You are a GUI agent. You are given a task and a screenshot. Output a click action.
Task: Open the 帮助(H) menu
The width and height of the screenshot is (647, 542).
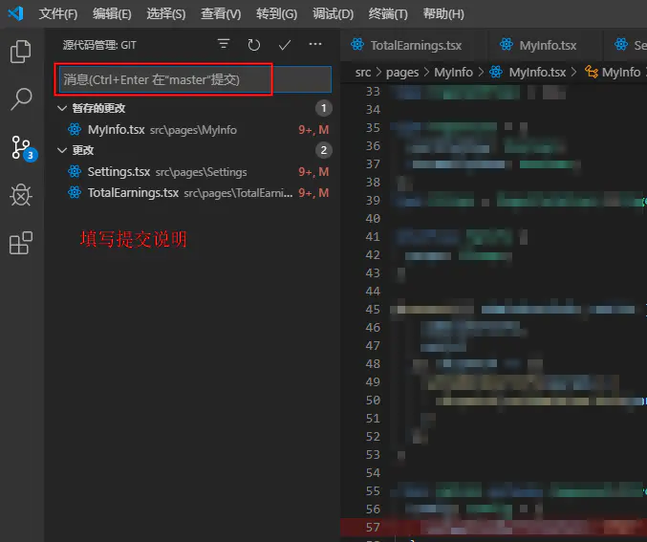[443, 14]
